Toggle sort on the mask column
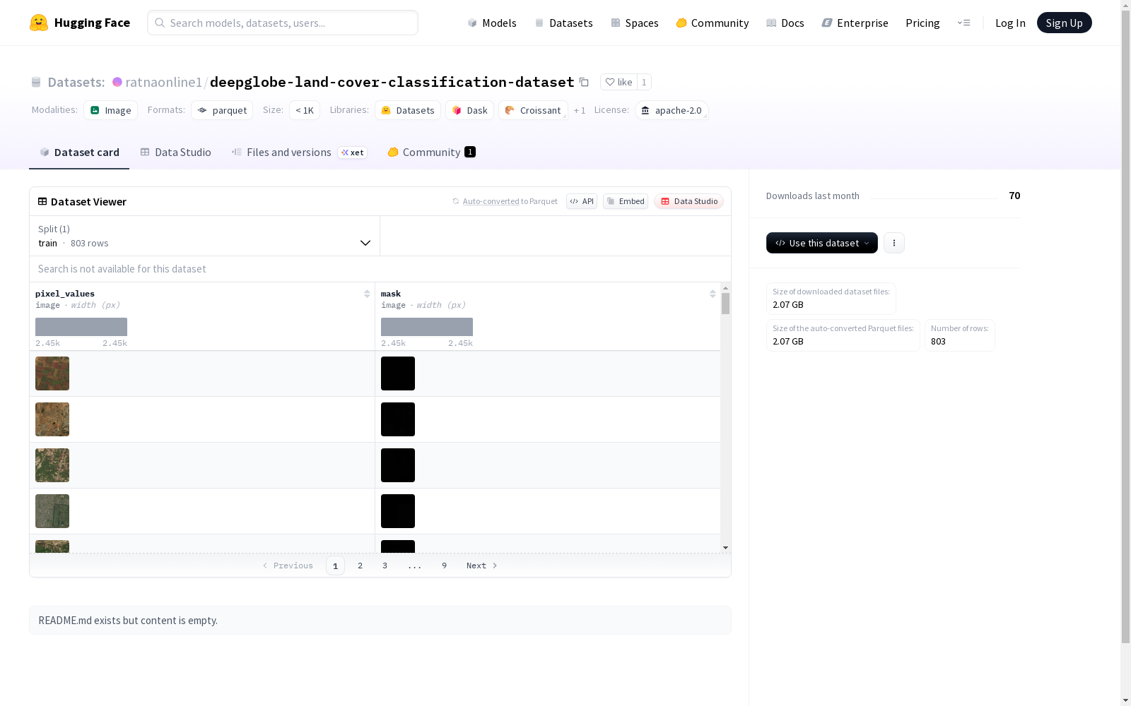1131x706 pixels. (x=713, y=294)
